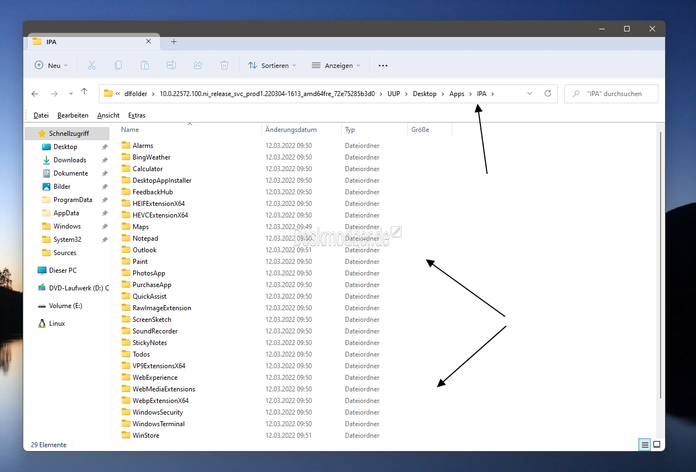The image size is (696, 472).
Task: Open the three-dot more options menu
Action: 383,66
